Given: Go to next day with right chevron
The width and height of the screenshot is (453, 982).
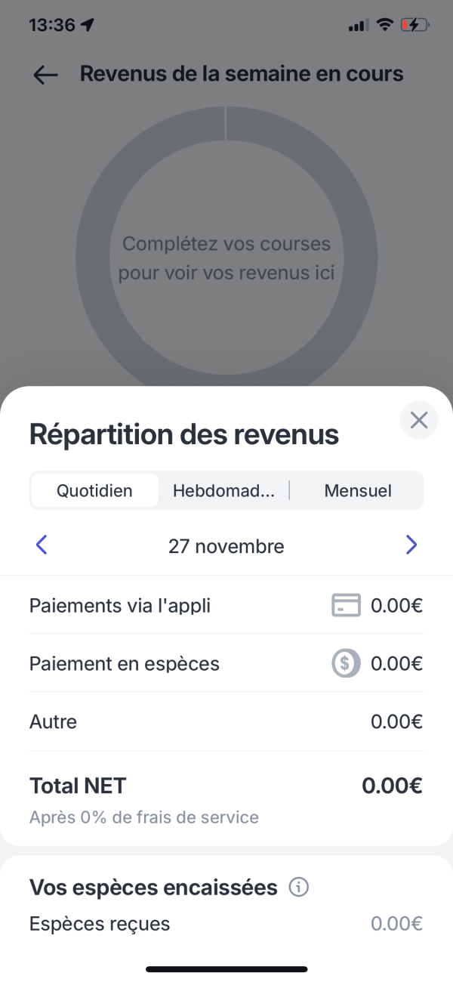Looking at the screenshot, I should pos(411,545).
